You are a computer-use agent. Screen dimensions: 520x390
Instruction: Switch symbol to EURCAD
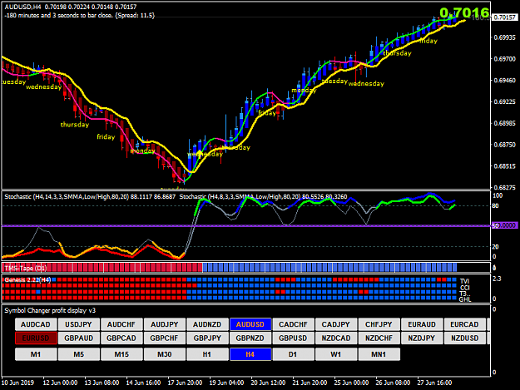(x=464, y=324)
